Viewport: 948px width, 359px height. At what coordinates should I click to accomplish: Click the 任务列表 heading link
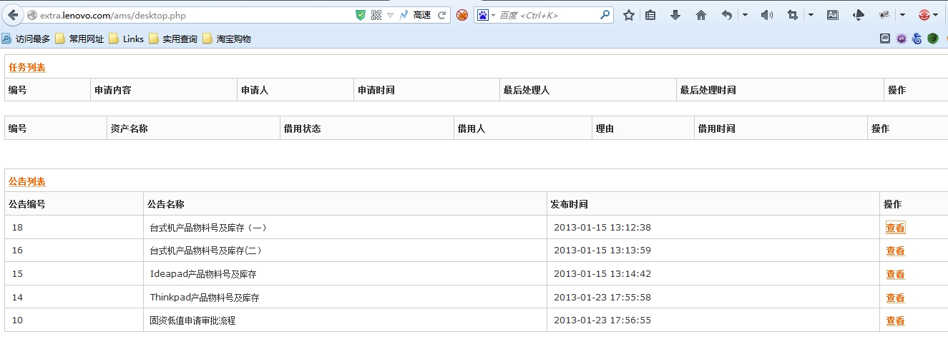click(x=27, y=68)
